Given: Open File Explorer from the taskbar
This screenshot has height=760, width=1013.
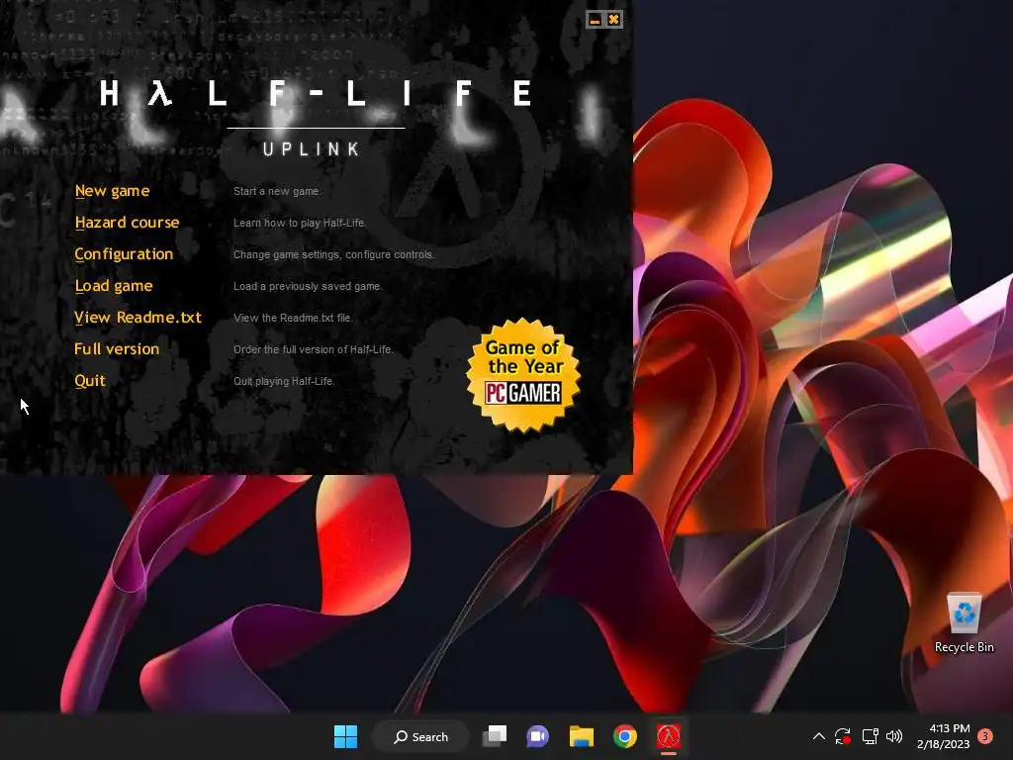Looking at the screenshot, I should pos(582,736).
